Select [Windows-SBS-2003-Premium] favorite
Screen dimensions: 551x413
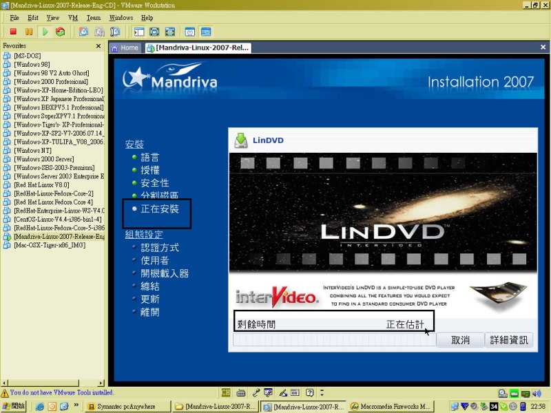coord(54,167)
